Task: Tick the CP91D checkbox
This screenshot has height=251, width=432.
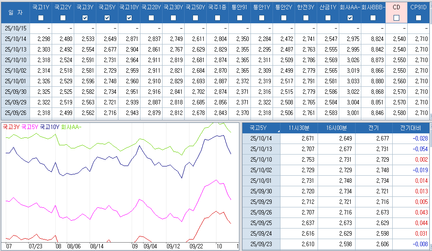Action: 418,18
